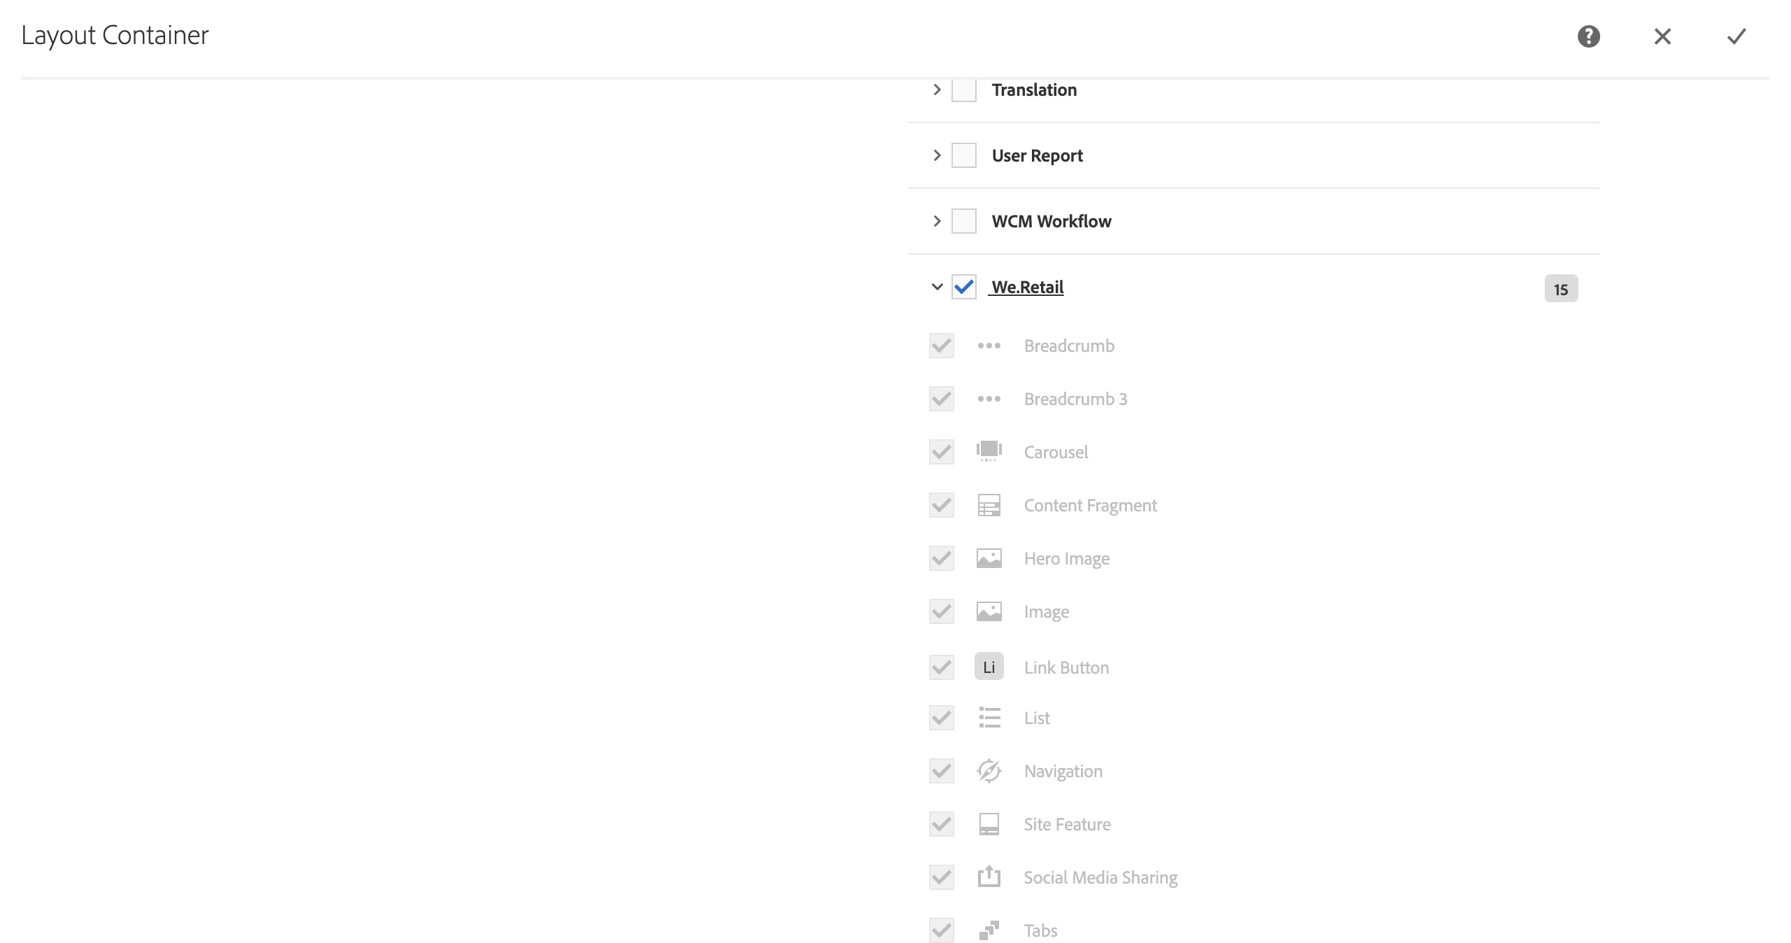Click the We.Retail group title link
The image size is (1791, 943).
coord(1027,287)
